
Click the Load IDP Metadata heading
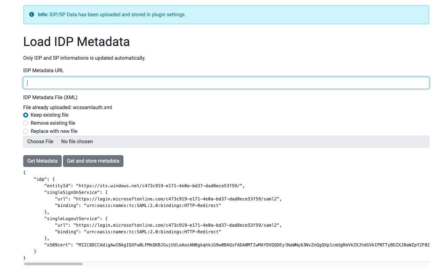point(76,42)
